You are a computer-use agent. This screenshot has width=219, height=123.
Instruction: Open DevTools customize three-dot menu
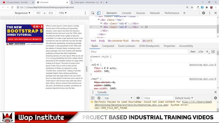point(209,13)
